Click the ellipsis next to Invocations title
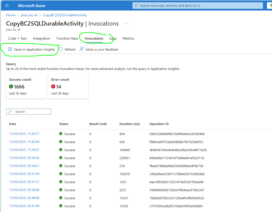 [x=127, y=24]
